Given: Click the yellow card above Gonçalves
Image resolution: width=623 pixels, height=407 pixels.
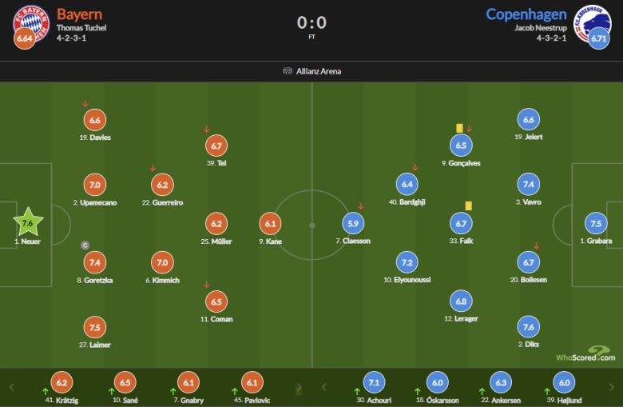Looking at the screenshot, I should [459, 128].
